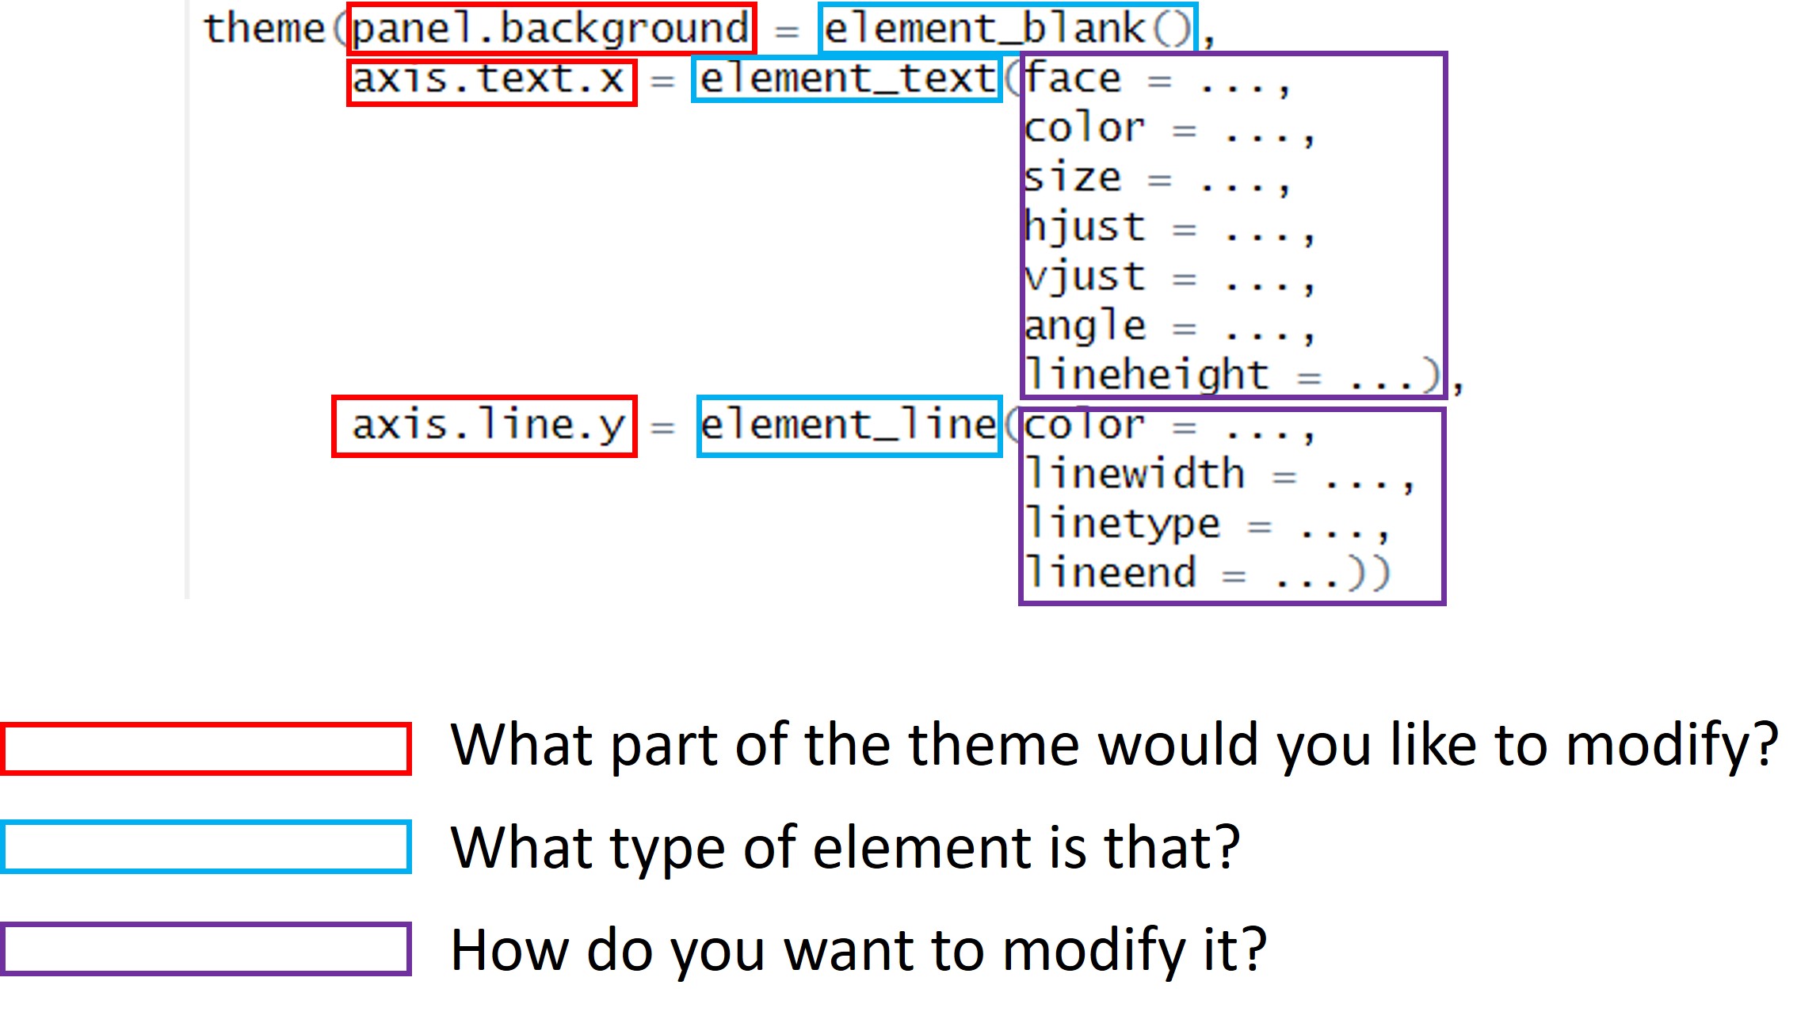Click the word 'theme' in the code
Image resolution: width=1820 pixels, height=1027 pixels.
coord(265,29)
